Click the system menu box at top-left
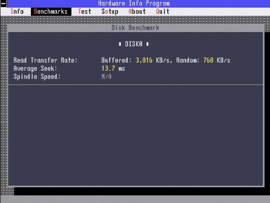270x203 pixels. tap(3, 4)
